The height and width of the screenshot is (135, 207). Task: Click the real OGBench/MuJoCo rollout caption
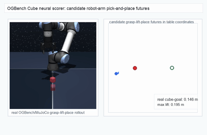point(48,113)
